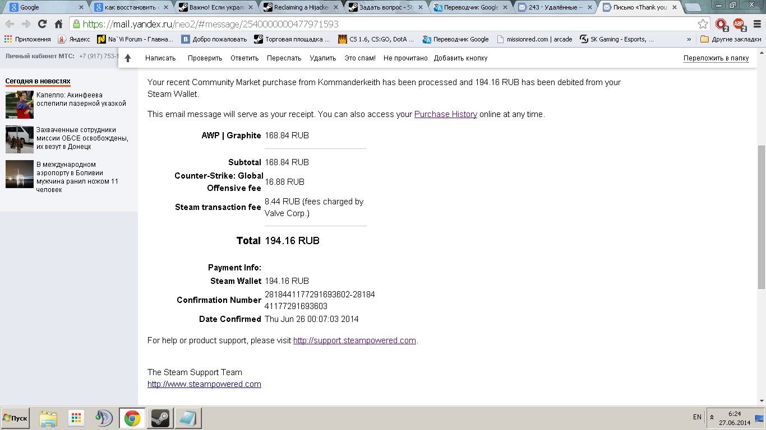Click the Сегодня в новостях heading

[38, 81]
